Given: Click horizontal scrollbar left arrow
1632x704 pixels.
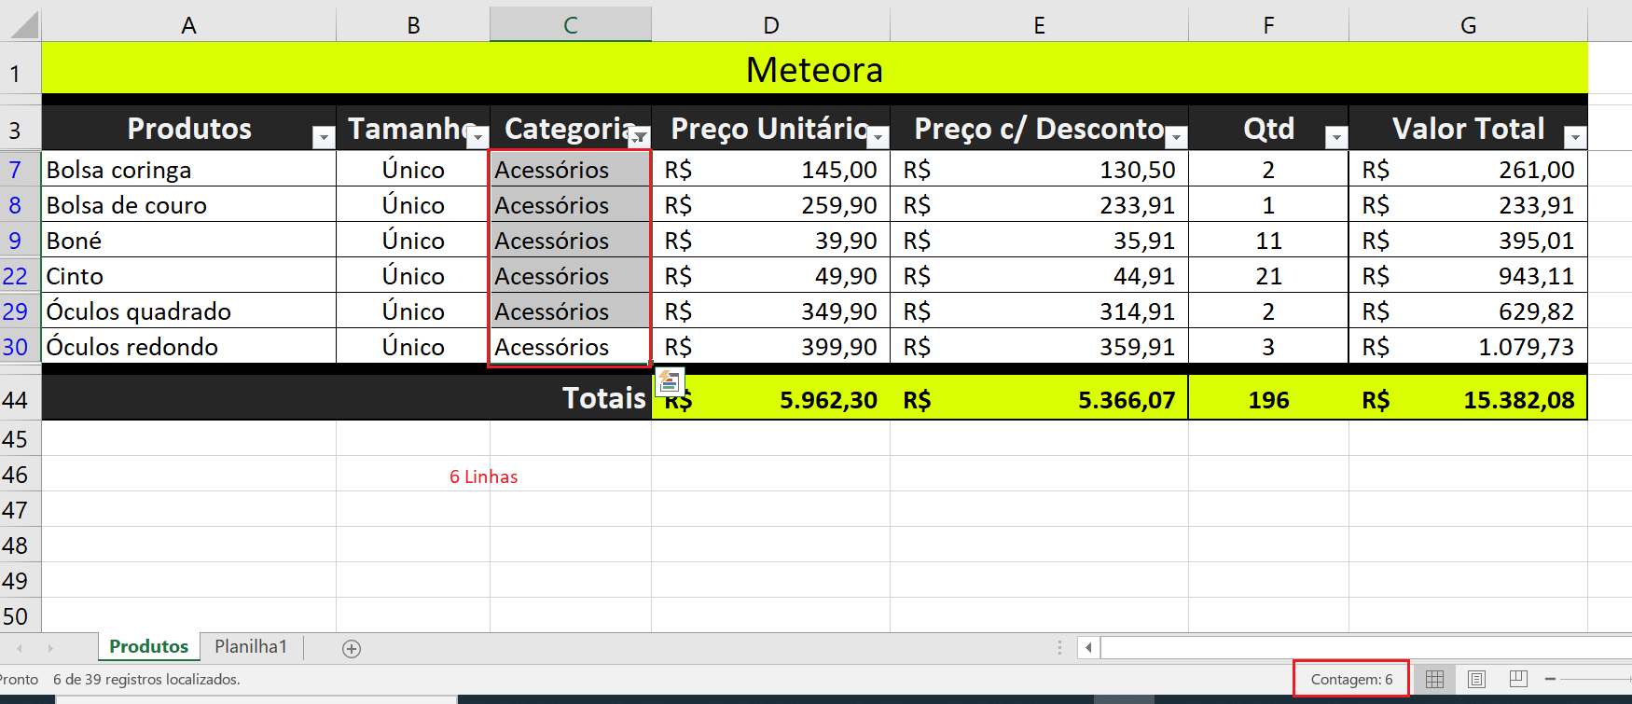Looking at the screenshot, I should tap(1088, 647).
